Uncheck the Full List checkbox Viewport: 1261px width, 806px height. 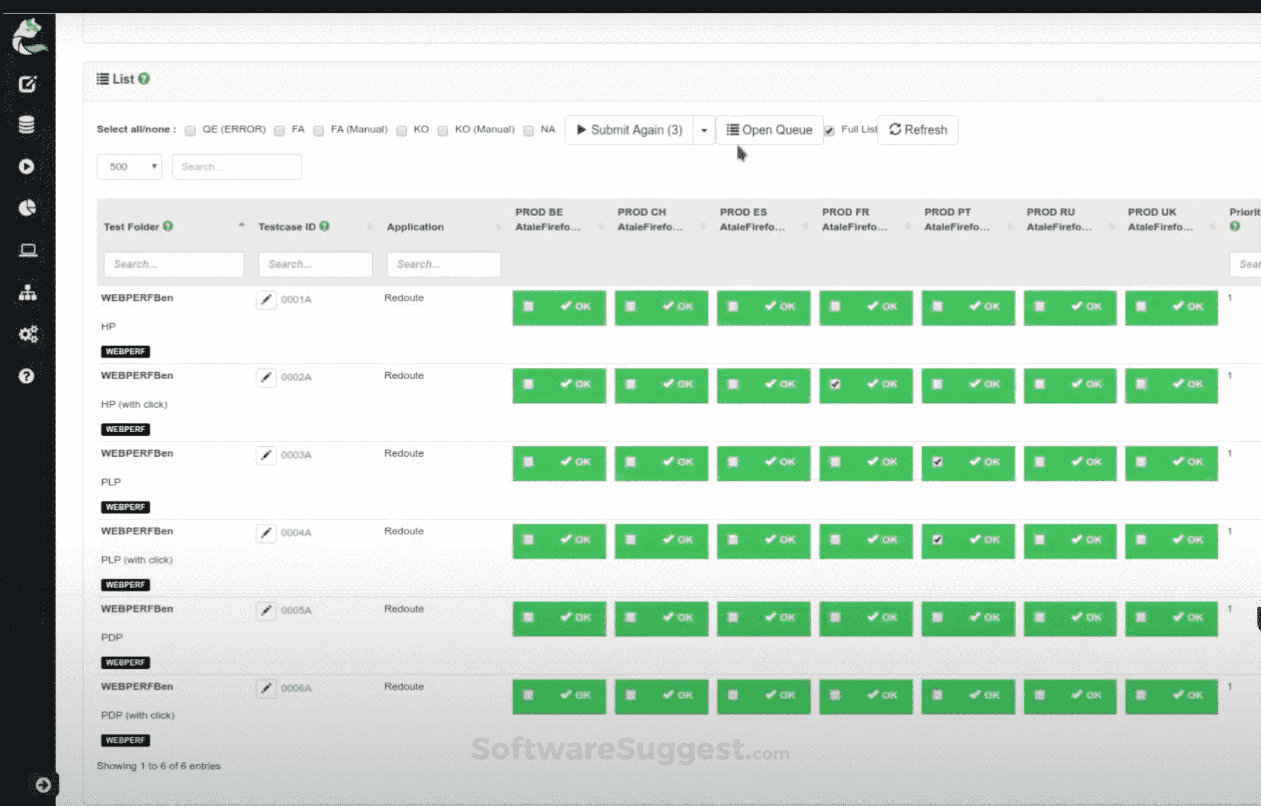pos(830,130)
